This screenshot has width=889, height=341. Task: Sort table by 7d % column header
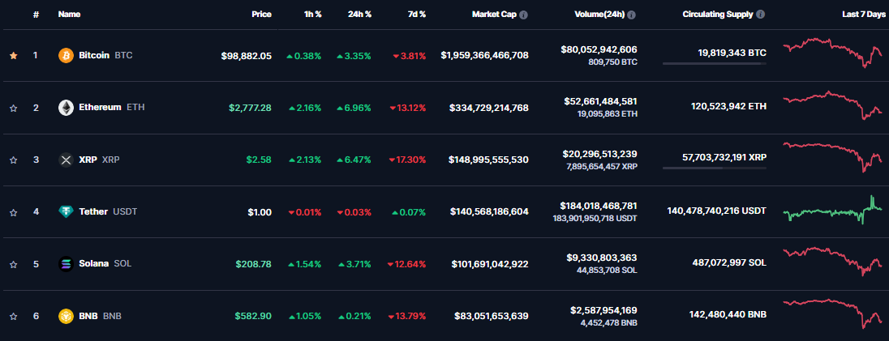[416, 15]
